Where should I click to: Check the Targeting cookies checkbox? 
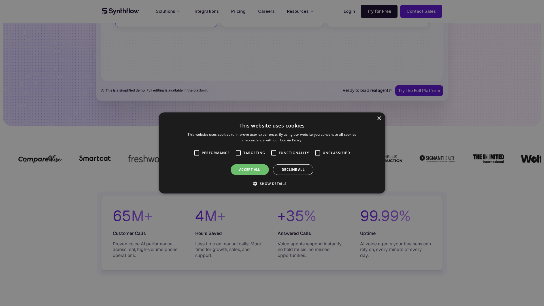(238, 153)
